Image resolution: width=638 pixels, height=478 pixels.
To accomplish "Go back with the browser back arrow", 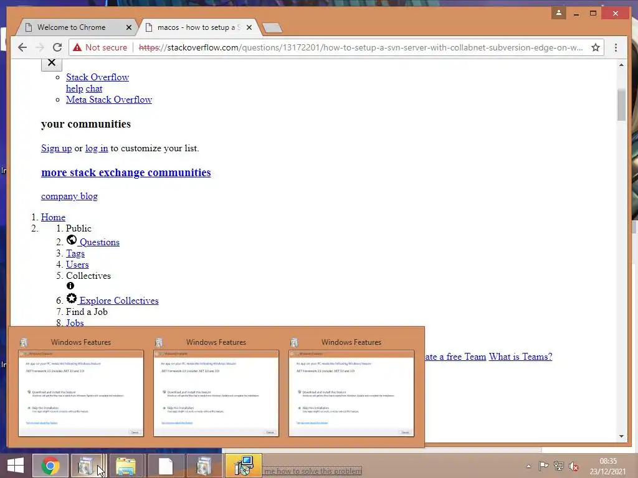I will coord(22,47).
